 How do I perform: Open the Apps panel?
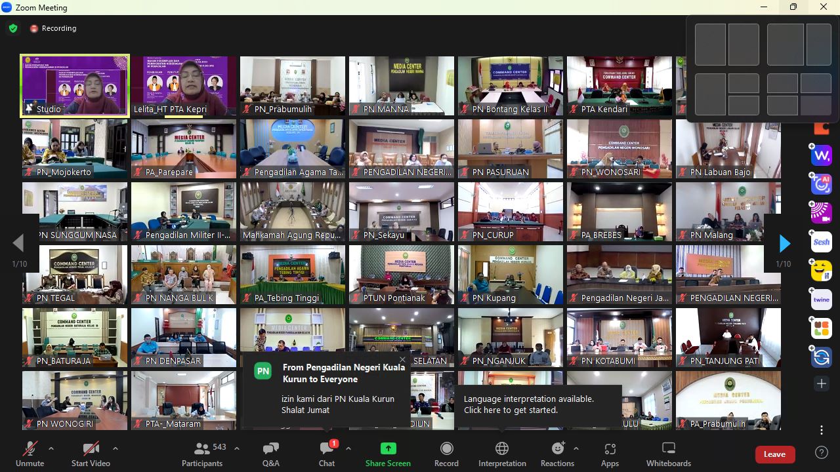[610, 454]
